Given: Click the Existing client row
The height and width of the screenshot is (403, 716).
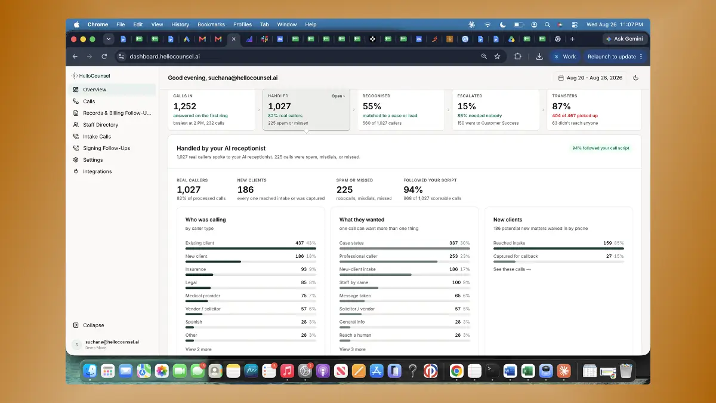Looking at the screenshot, I should 251,244.
